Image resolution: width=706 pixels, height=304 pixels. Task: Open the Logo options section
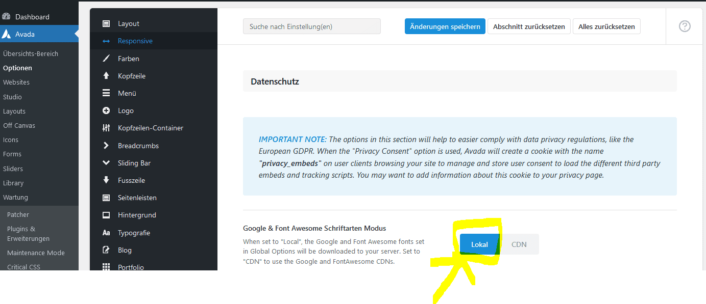point(154,110)
